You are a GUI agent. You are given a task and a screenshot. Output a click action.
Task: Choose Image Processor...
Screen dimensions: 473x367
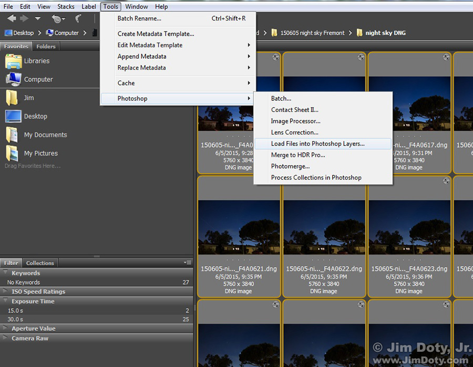[x=323, y=121]
